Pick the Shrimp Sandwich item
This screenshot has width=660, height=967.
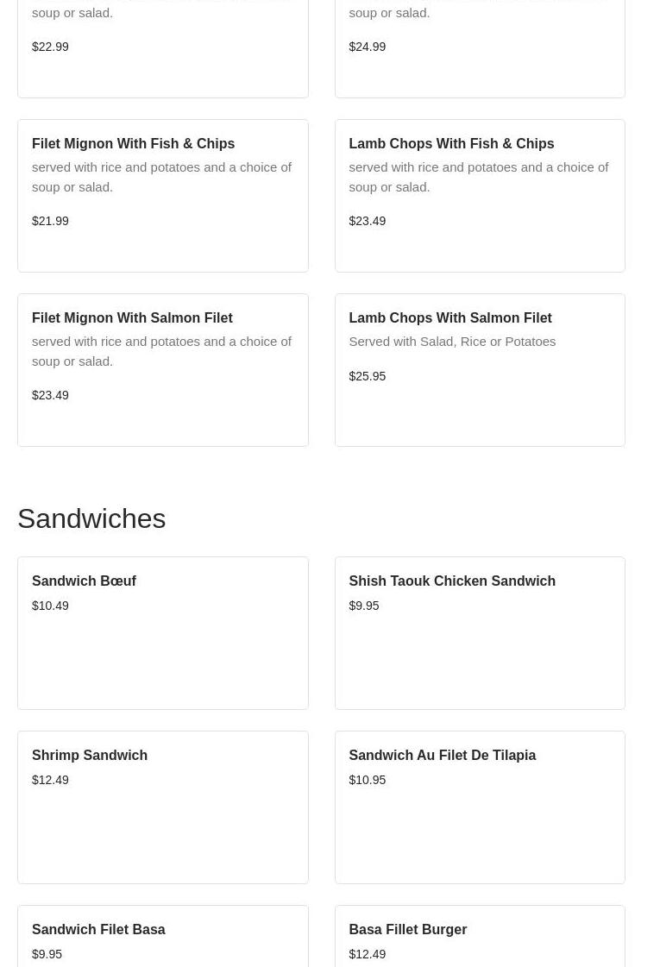[90, 756]
